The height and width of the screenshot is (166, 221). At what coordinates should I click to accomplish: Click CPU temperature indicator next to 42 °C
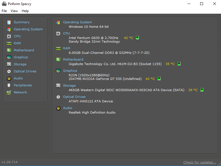click(137, 38)
